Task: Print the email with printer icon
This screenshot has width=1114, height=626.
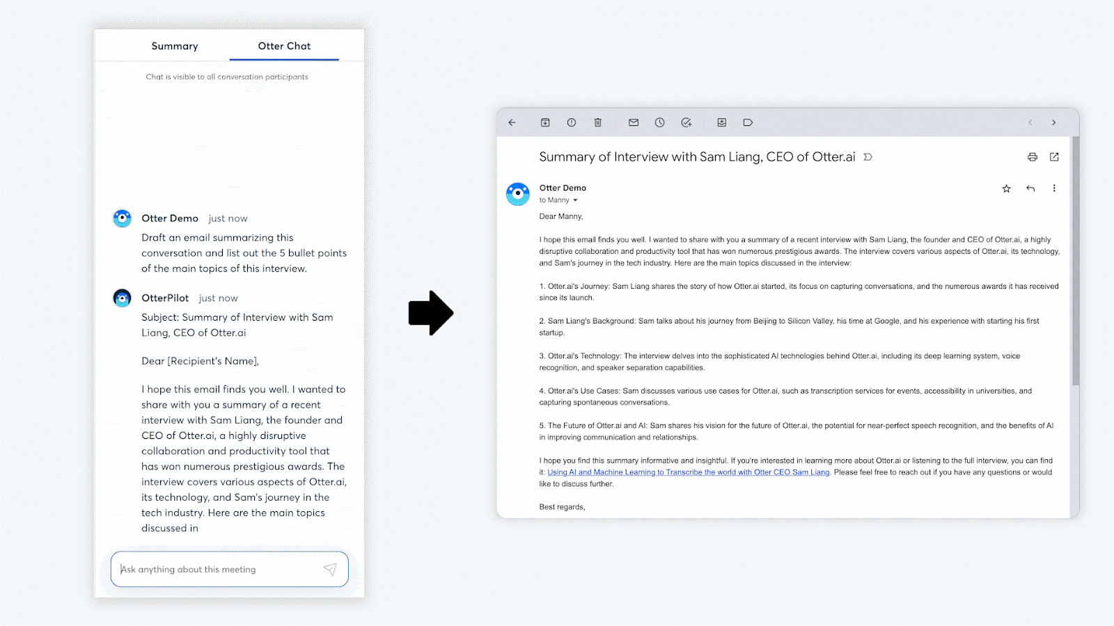Action: coord(1033,157)
